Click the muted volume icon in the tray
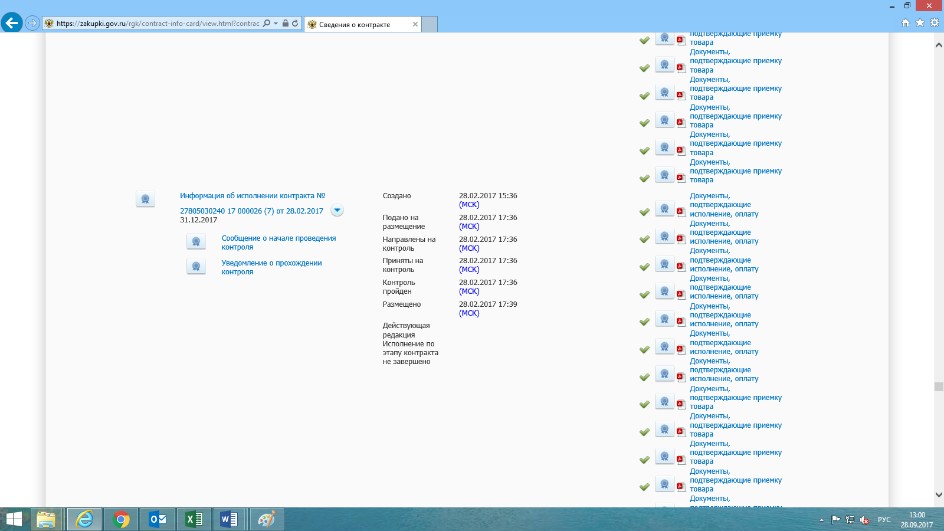The height and width of the screenshot is (531, 944). [864, 520]
